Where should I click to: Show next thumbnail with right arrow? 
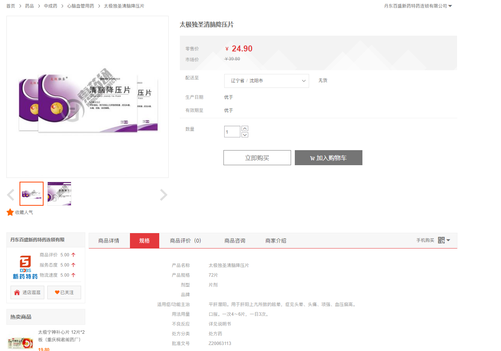(x=163, y=195)
